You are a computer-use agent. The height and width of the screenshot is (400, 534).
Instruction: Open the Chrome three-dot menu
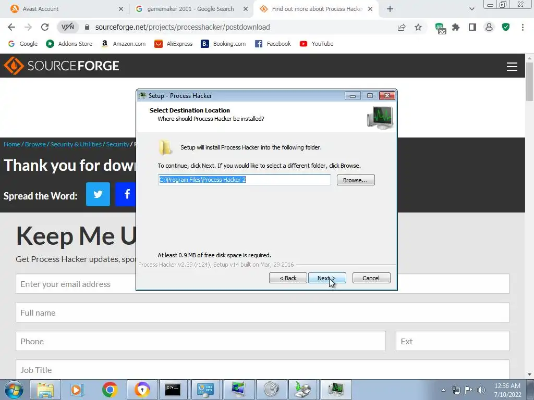point(523,27)
